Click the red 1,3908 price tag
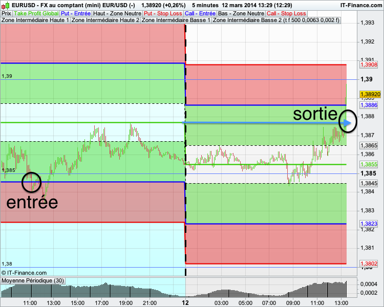The height and width of the screenshot is (307, 384). coord(369,64)
